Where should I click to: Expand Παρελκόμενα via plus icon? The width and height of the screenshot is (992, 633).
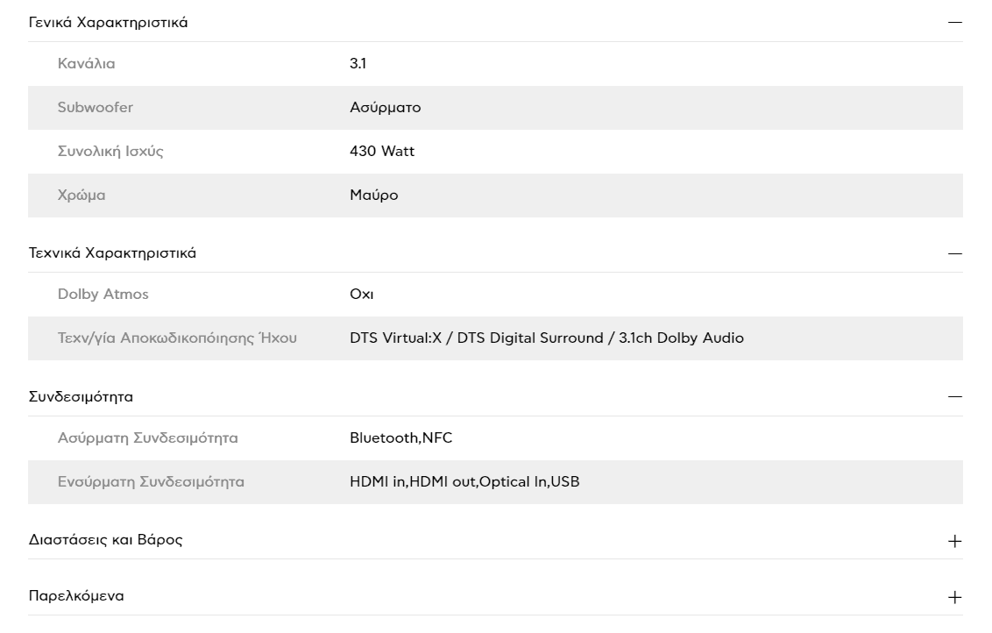coord(954,597)
